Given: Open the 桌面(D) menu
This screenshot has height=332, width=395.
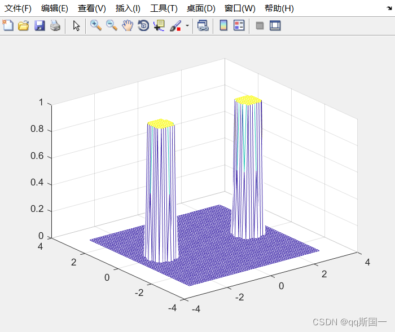Looking at the screenshot, I should coord(201,8).
